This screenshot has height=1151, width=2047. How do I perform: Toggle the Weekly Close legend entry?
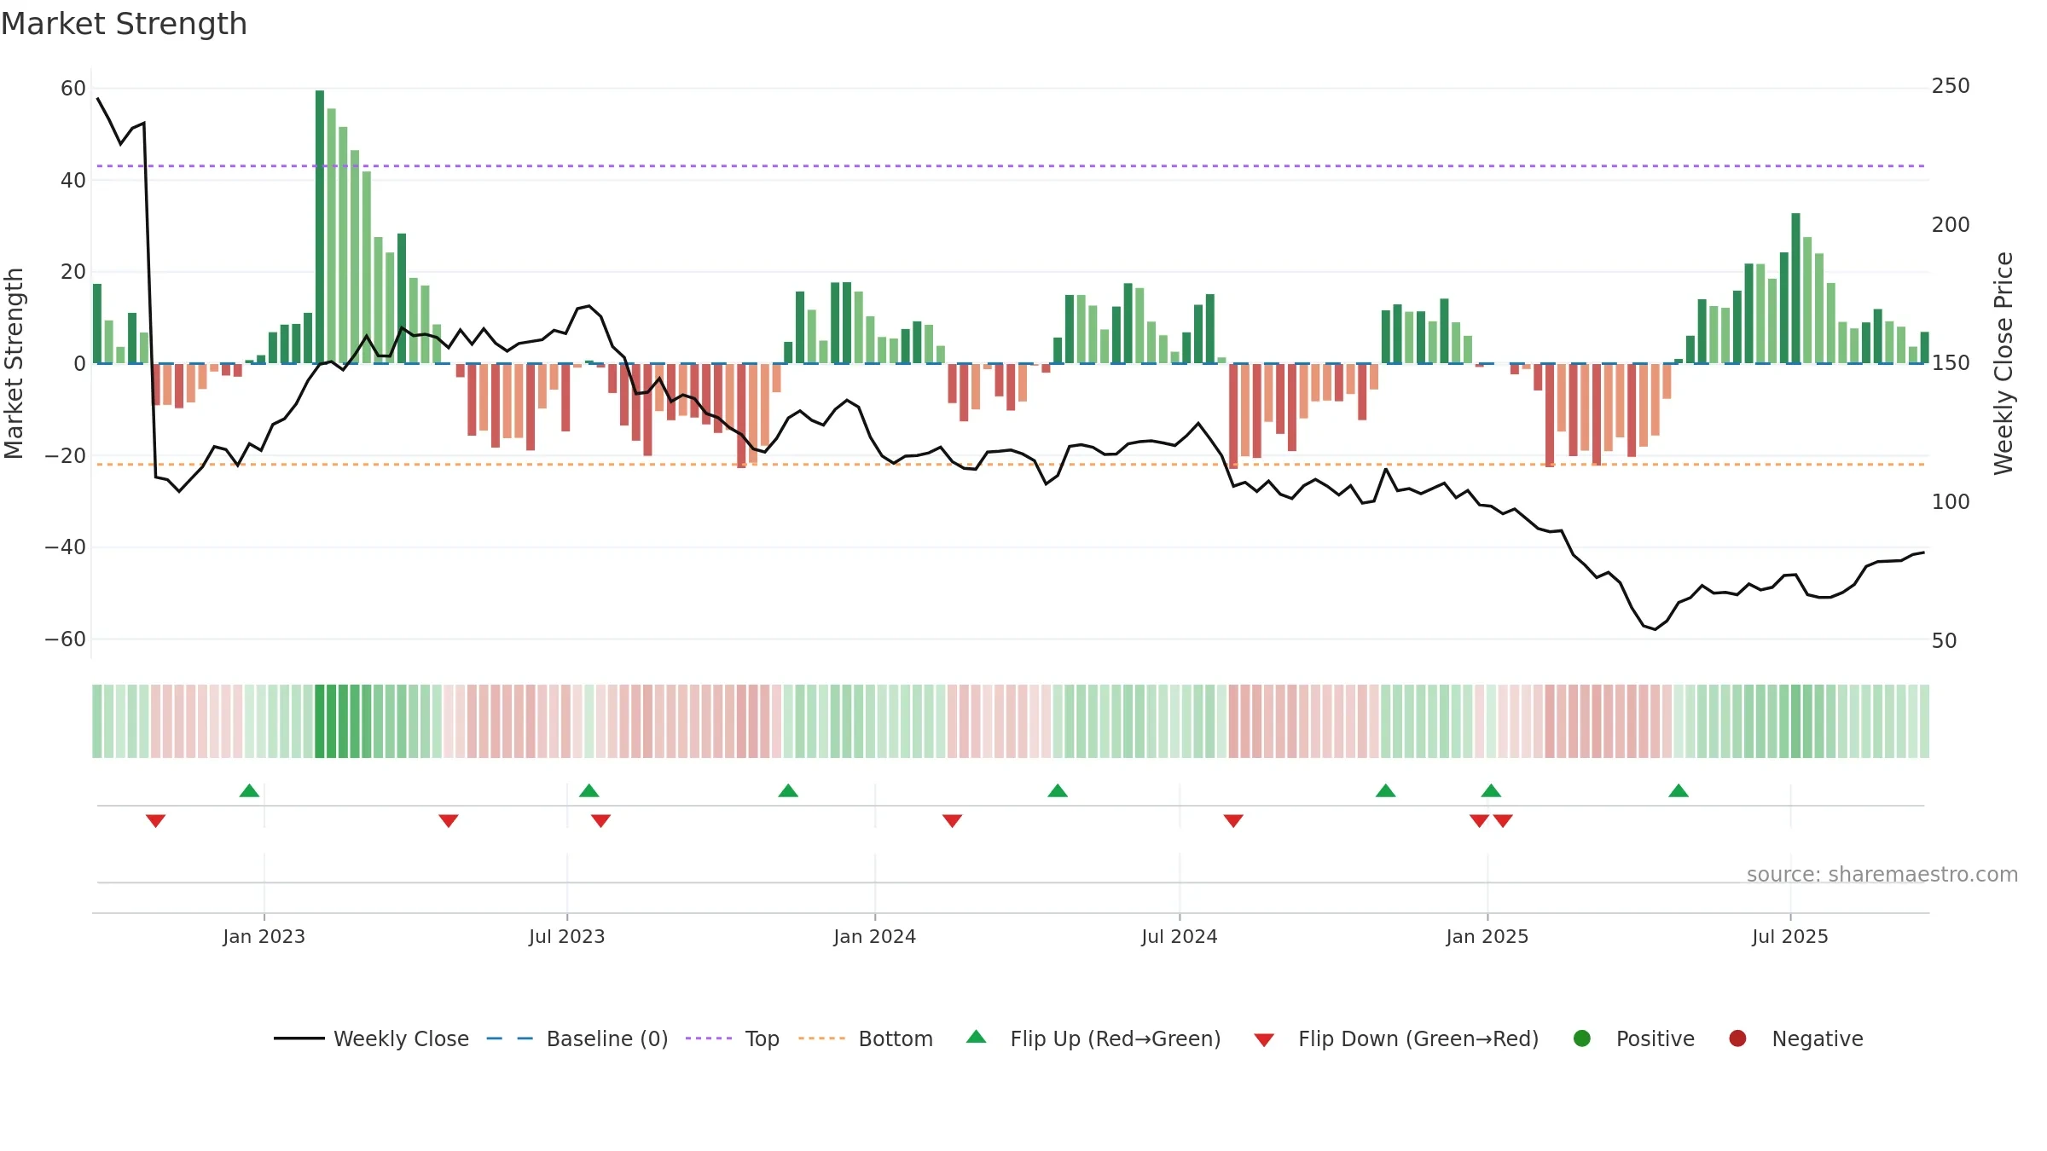coord(371,1038)
